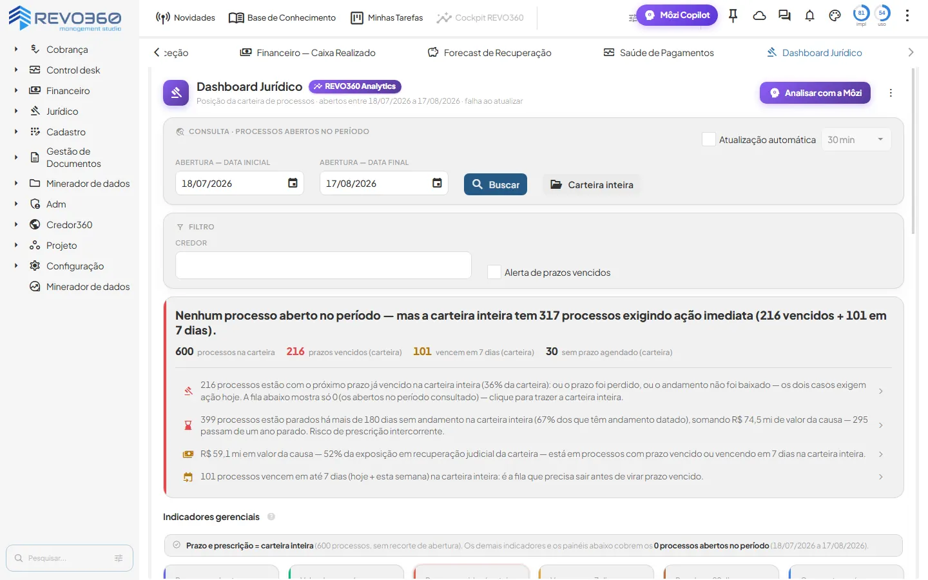Open the 30 min interval dropdown
928x580 pixels.
[x=856, y=140]
